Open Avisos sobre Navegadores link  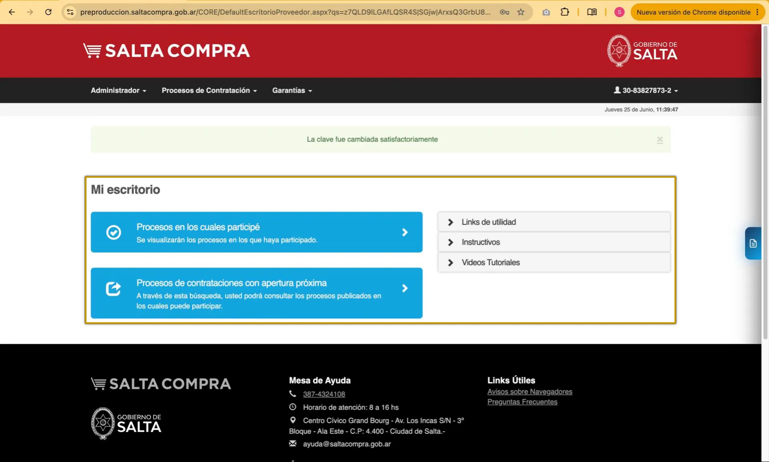530,392
